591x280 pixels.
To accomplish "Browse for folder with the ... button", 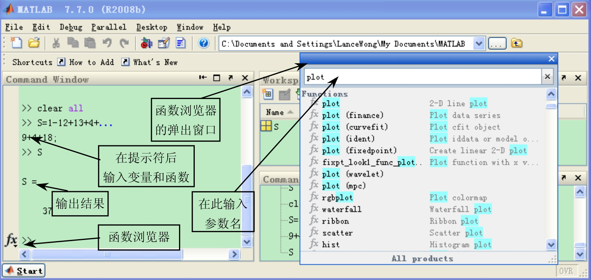I will [497, 44].
